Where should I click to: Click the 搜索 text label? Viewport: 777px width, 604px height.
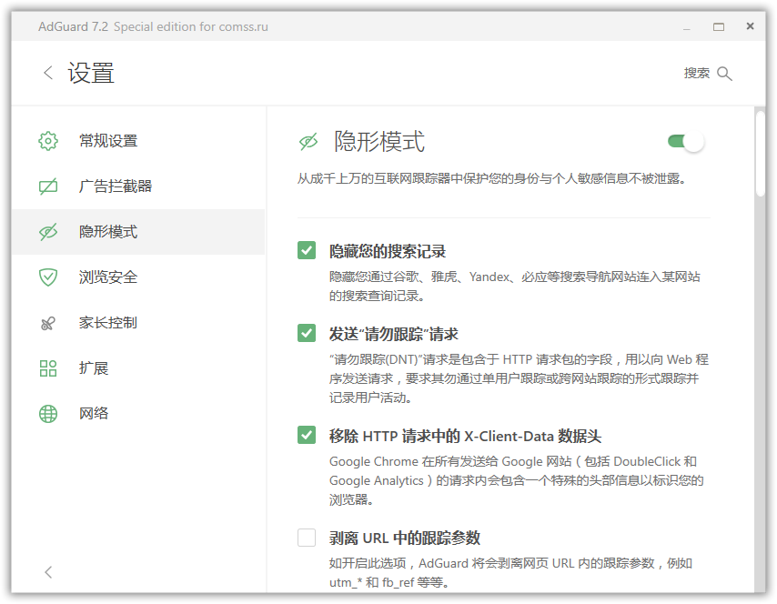point(697,74)
